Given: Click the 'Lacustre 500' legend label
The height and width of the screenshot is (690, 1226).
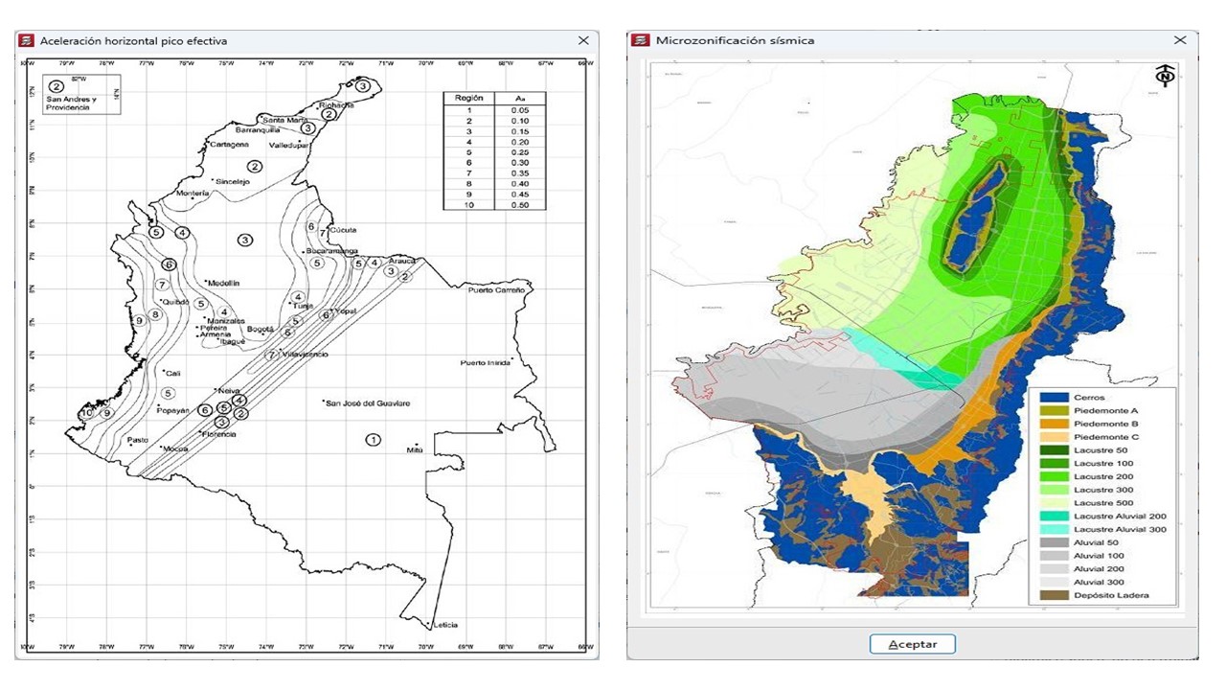Looking at the screenshot, I should (1102, 503).
